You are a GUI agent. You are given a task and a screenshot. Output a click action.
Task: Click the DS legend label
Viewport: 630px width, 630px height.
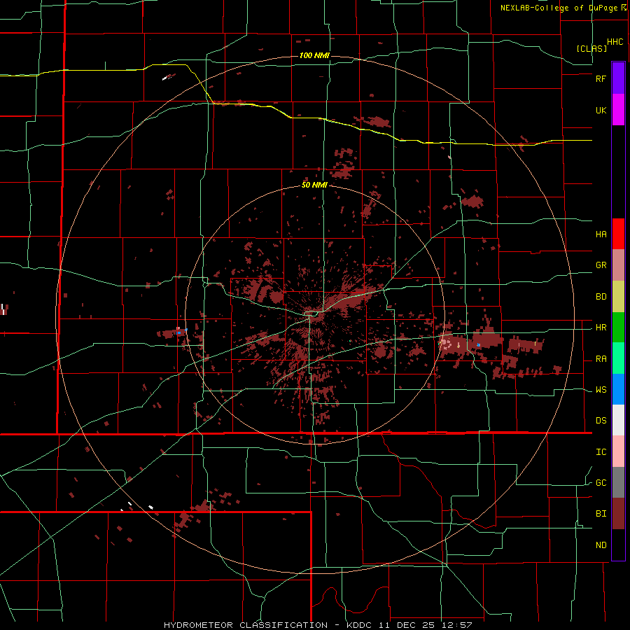pyautogui.click(x=601, y=421)
